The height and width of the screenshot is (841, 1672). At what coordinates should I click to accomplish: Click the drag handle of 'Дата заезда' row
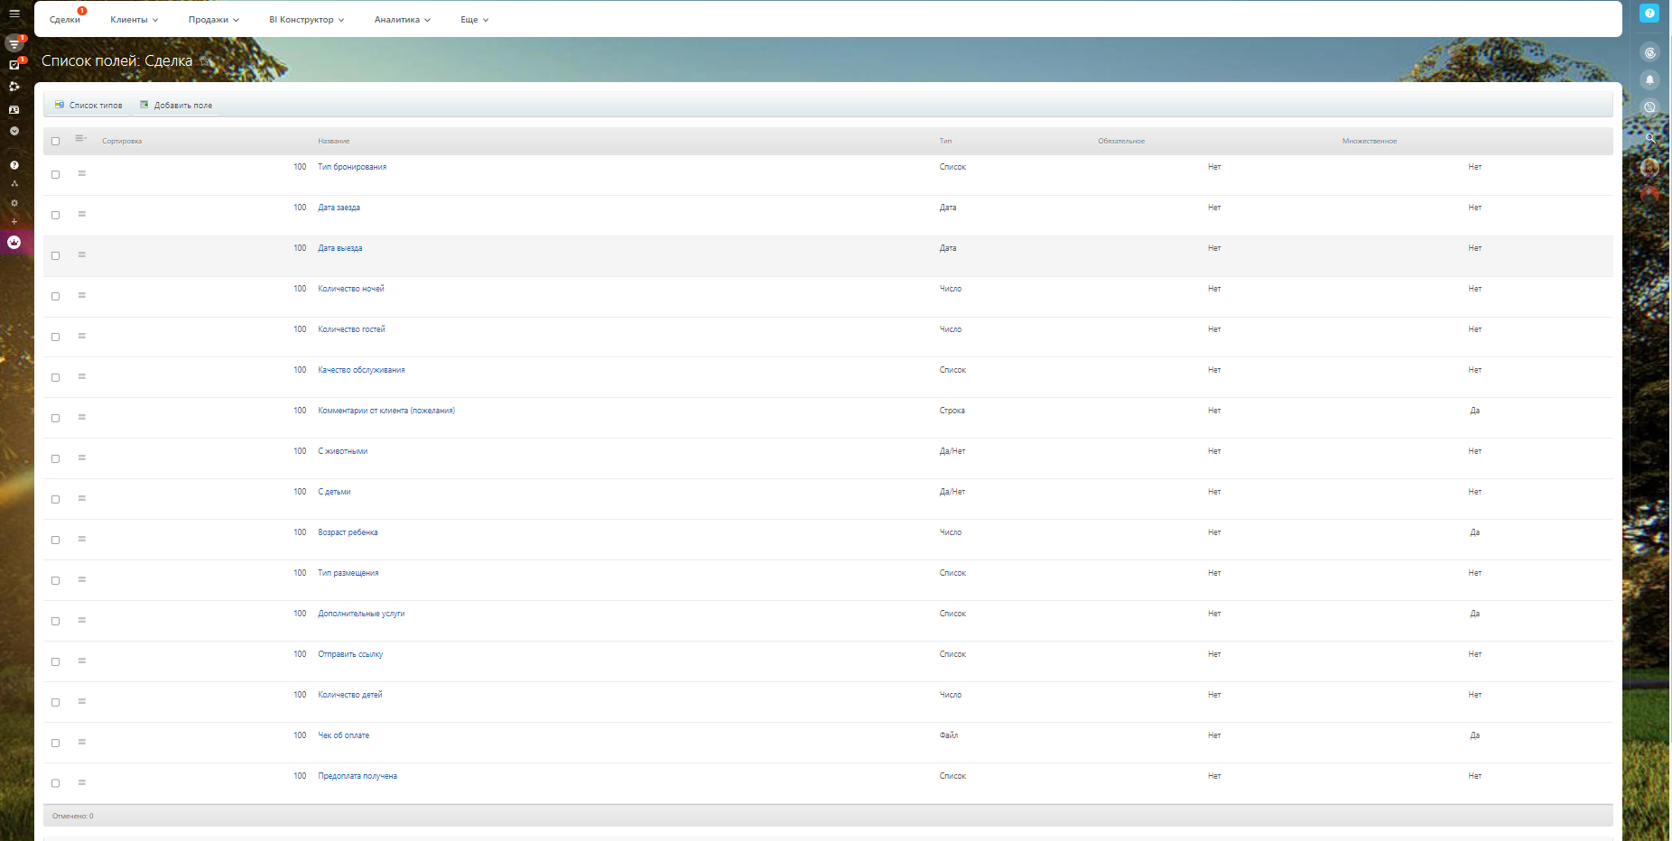point(81,214)
